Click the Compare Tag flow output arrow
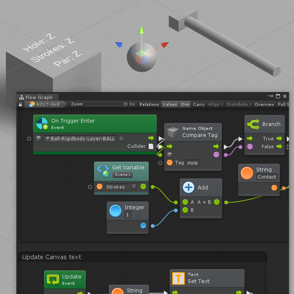Viewport: 294px width, 294px height. (216, 146)
